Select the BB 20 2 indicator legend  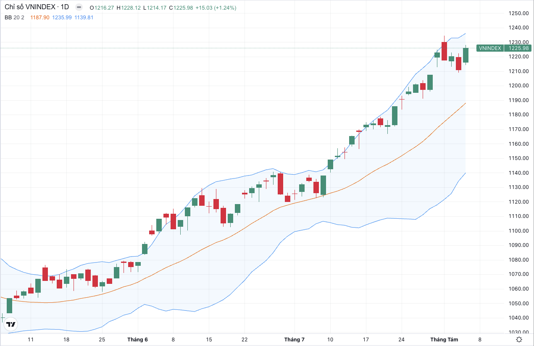click(x=14, y=18)
